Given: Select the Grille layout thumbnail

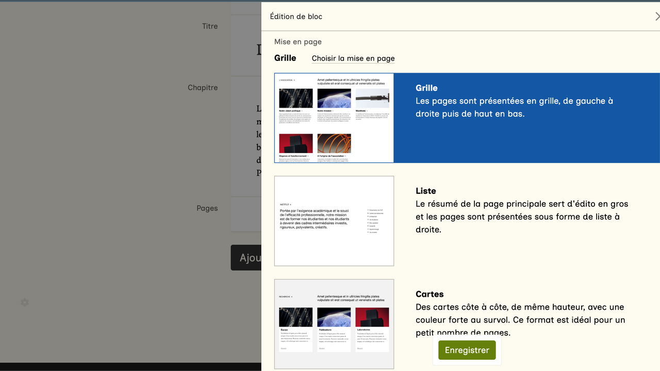Looking at the screenshot, I should [334, 118].
